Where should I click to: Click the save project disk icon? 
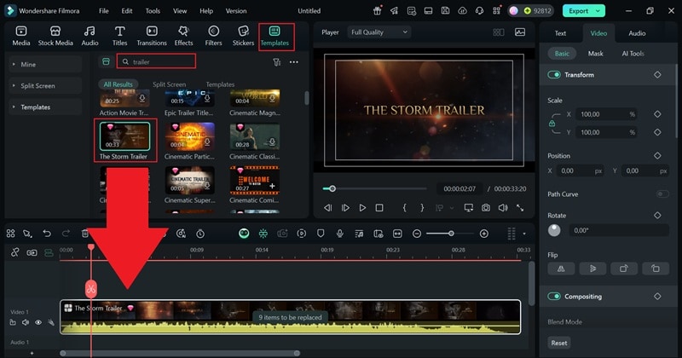(445, 11)
